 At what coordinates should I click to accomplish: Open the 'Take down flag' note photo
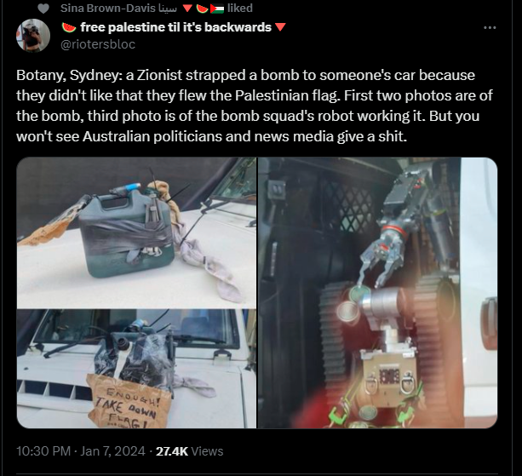click(x=136, y=369)
